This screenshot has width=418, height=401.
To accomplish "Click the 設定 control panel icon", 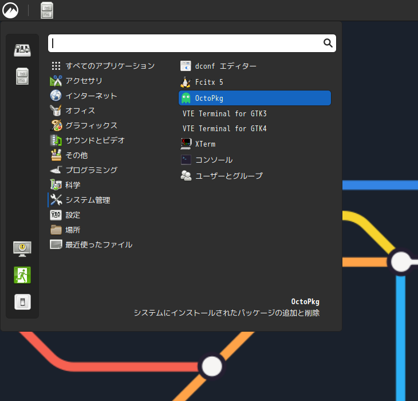I will pos(56,215).
